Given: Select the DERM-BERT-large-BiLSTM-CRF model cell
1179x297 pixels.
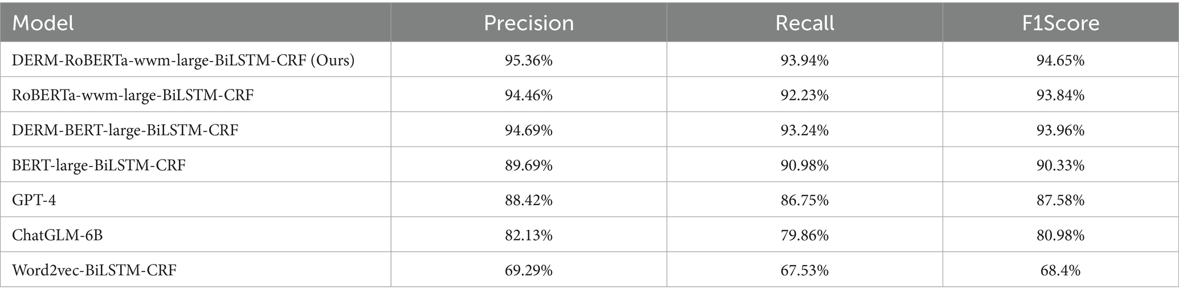Looking at the screenshot, I should [x=125, y=130].
